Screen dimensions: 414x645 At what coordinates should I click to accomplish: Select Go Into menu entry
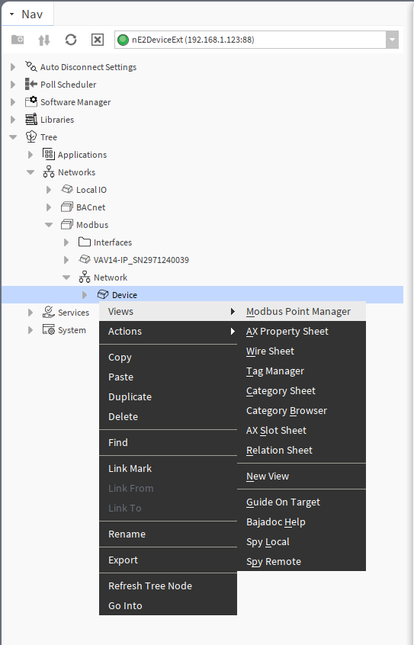click(168, 605)
